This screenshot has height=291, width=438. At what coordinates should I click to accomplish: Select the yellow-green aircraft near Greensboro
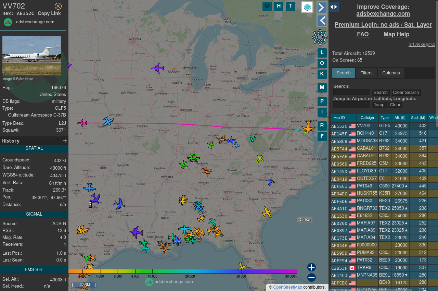[260, 159]
